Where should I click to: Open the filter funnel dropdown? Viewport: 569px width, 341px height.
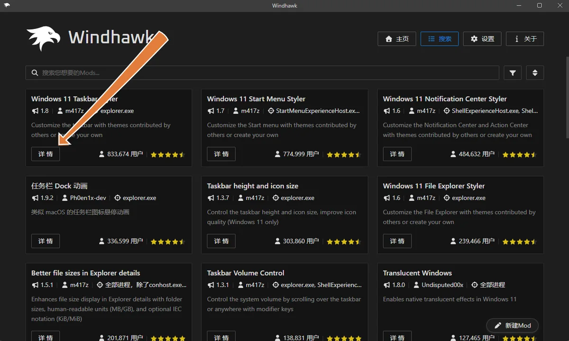pos(513,73)
